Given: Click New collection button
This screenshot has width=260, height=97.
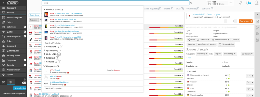Looking at the screenshot, I should tap(20, 88).
